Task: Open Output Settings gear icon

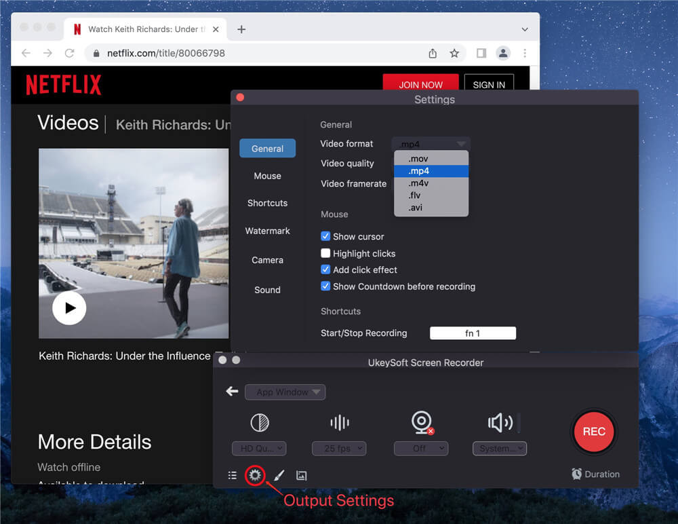Action: click(x=255, y=475)
